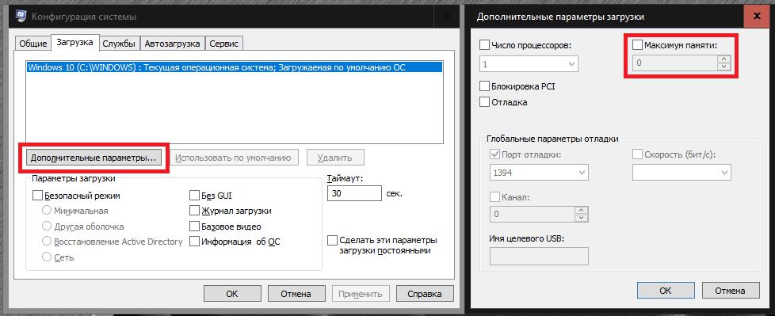Switch to the Службы tab
Screen dimensions: 775x316
tap(119, 44)
